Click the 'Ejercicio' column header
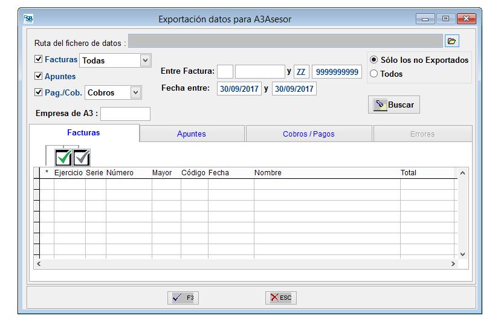This screenshot has width=498, height=333. pos(69,173)
